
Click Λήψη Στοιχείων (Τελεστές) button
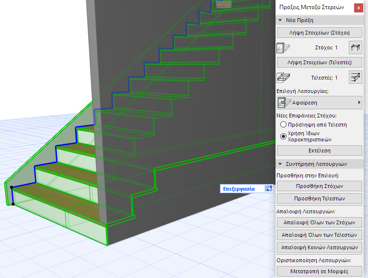coord(320,62)
